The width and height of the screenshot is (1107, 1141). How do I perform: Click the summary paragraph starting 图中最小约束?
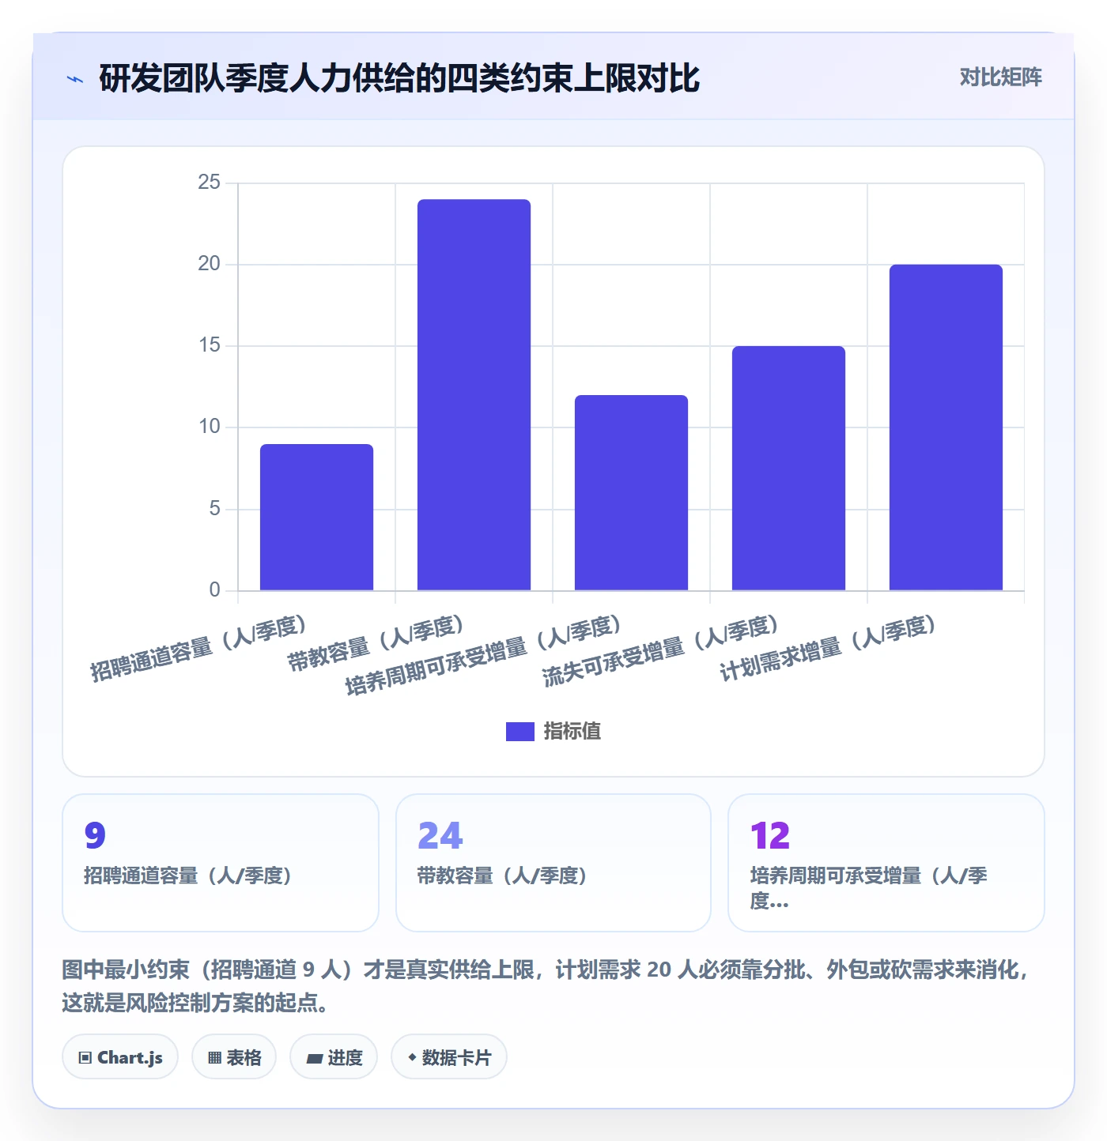(x=546, y=985)
